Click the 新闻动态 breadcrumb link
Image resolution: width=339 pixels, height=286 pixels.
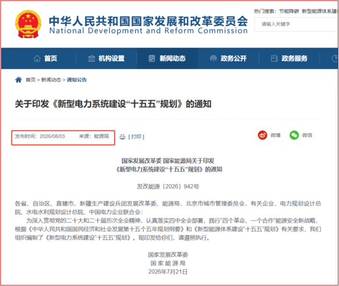tap(51, 80)
